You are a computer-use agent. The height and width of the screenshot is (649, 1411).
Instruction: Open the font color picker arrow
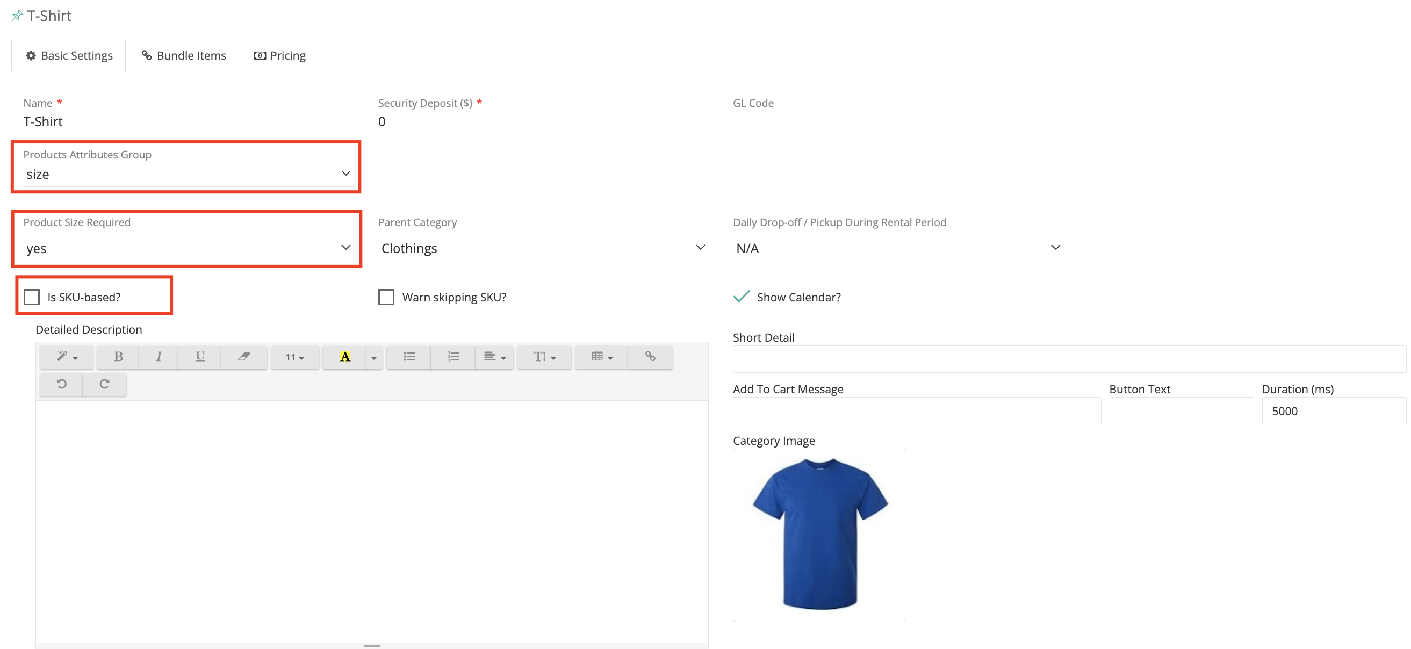(x=374, y=357)
